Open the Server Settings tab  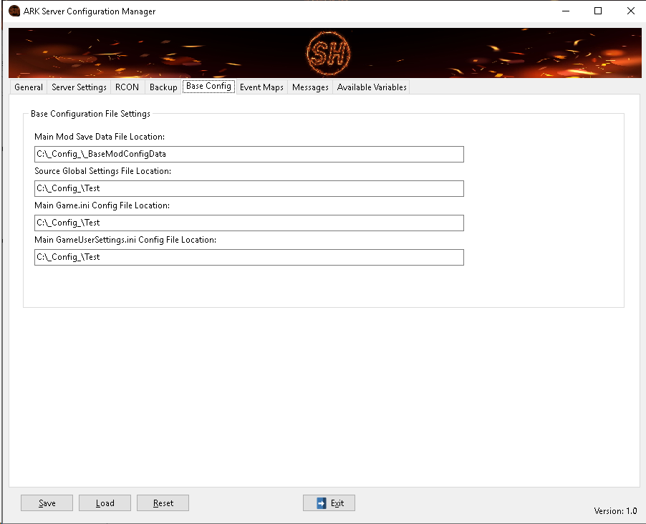coord(79,87)
